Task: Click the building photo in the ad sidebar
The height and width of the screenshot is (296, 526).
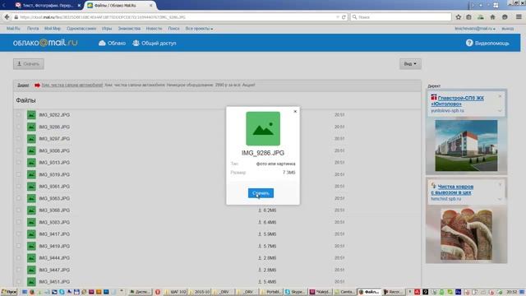Action: pos(466,146)
